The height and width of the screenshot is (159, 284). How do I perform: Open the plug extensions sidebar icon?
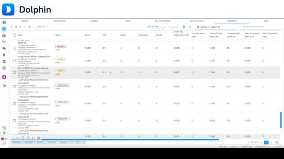(x=4, y=55)
